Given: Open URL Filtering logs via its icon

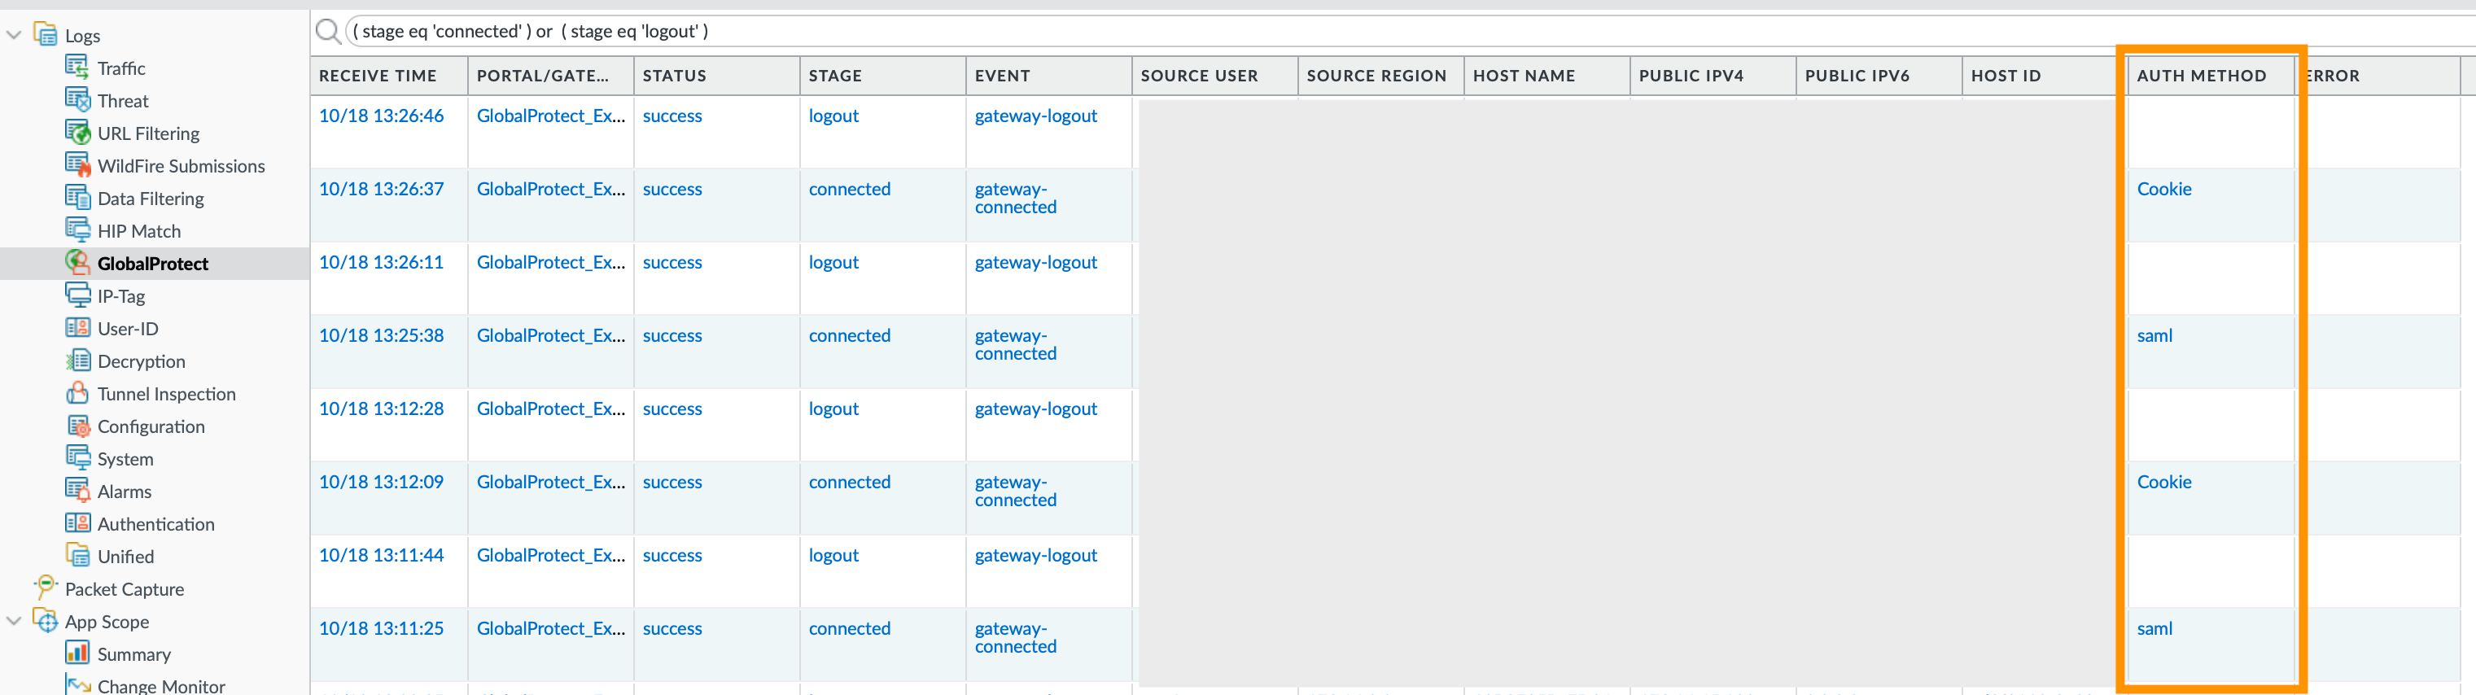Looking at the screenshot, I should point(77,133).
